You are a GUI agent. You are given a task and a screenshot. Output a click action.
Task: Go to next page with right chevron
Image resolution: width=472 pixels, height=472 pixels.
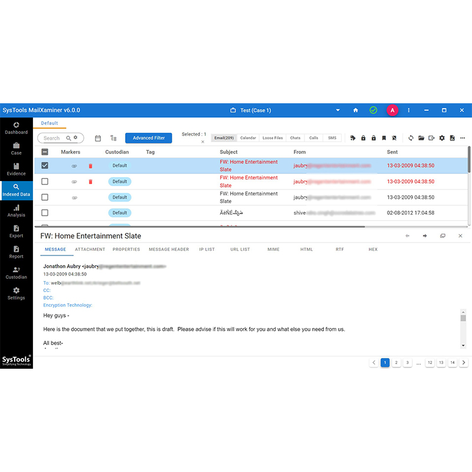[x=464, y=362]
